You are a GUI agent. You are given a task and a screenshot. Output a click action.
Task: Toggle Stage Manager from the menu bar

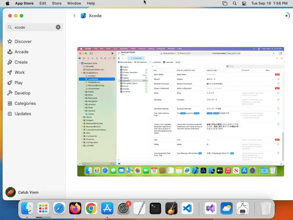(225, 3)
